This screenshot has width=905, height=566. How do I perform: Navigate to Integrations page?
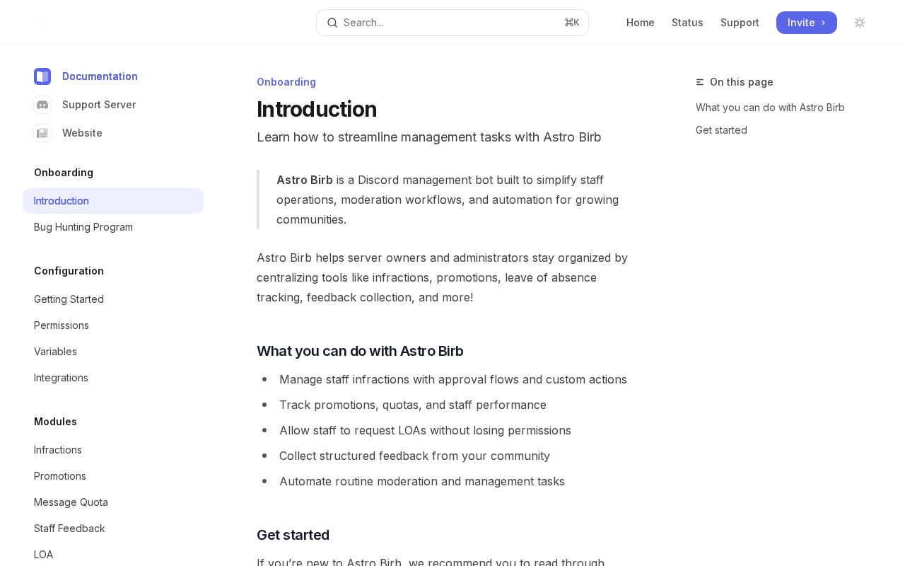(x=61, y=378)
